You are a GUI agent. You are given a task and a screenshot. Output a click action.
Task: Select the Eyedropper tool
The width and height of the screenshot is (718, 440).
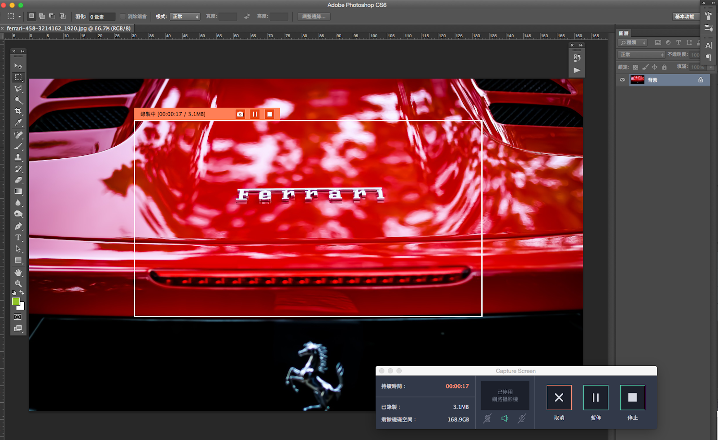[18, 122]
